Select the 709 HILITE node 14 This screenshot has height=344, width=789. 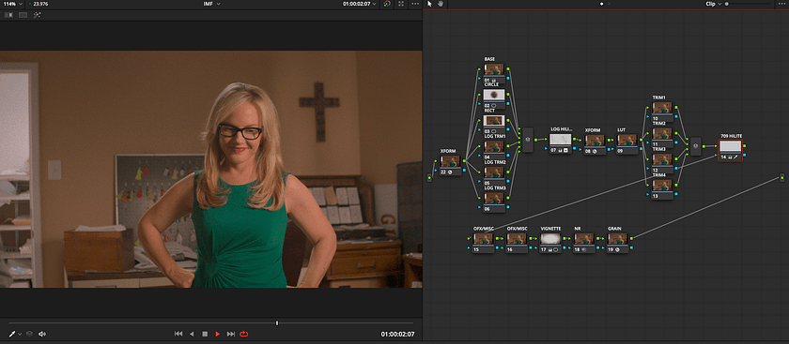[730, 150]
